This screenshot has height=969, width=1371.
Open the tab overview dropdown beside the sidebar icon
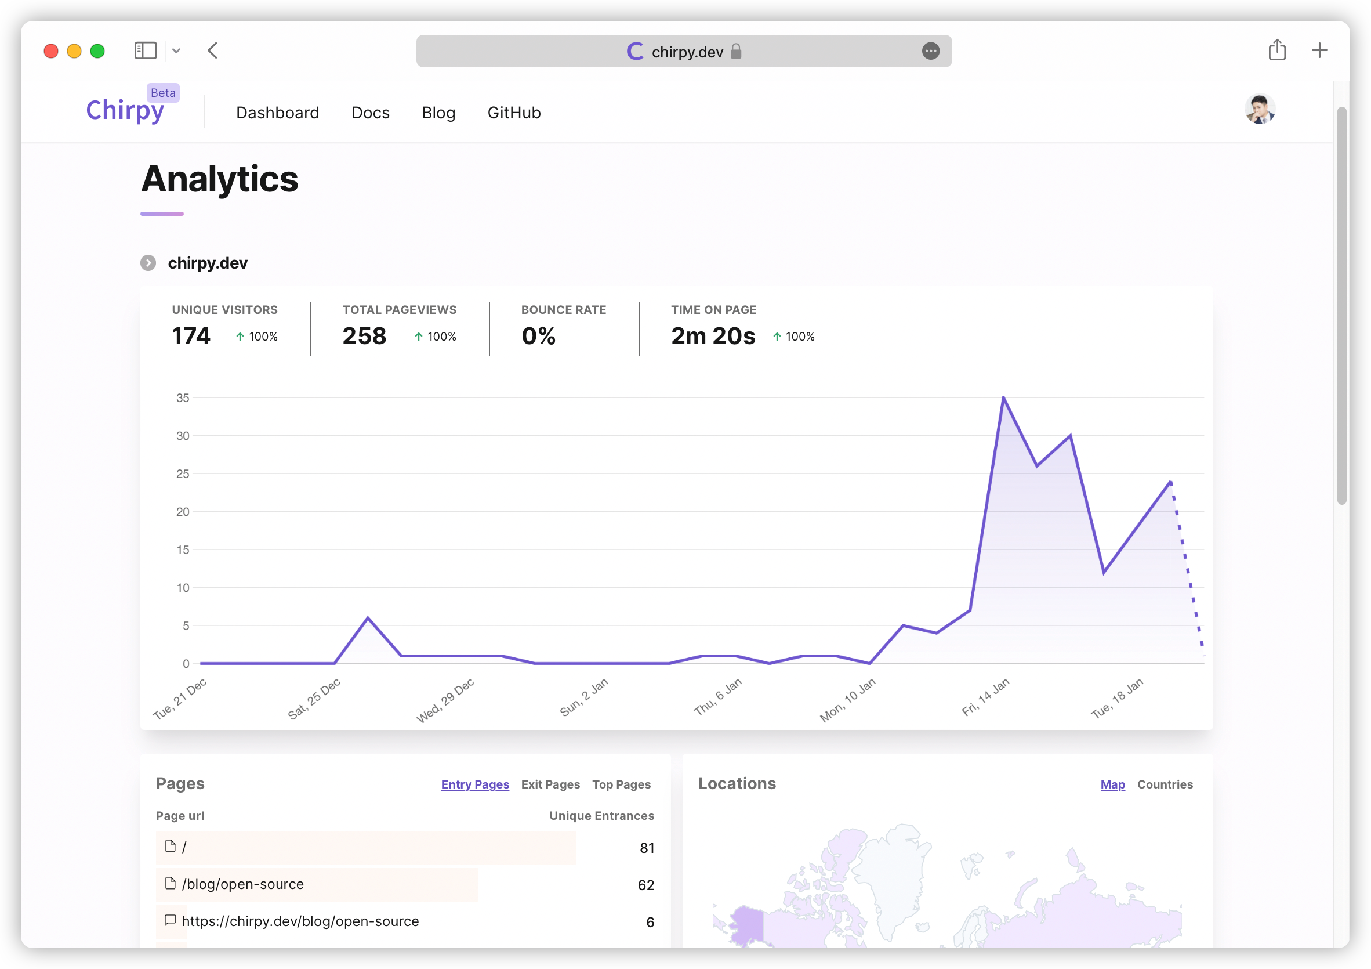[176, 51]
